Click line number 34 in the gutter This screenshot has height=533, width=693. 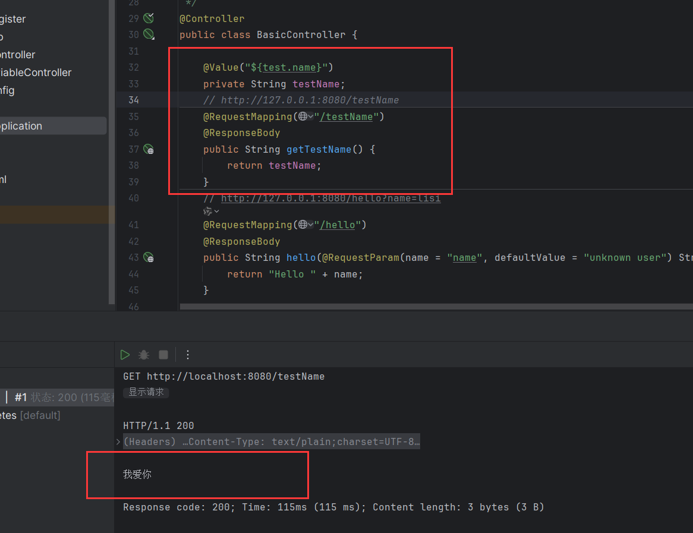pos(133,100)
